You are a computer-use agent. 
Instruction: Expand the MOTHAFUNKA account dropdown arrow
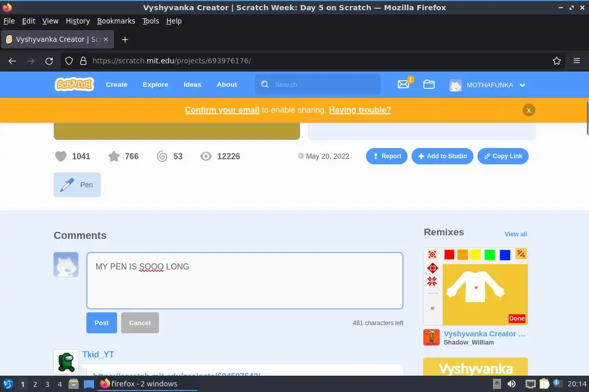523,85
